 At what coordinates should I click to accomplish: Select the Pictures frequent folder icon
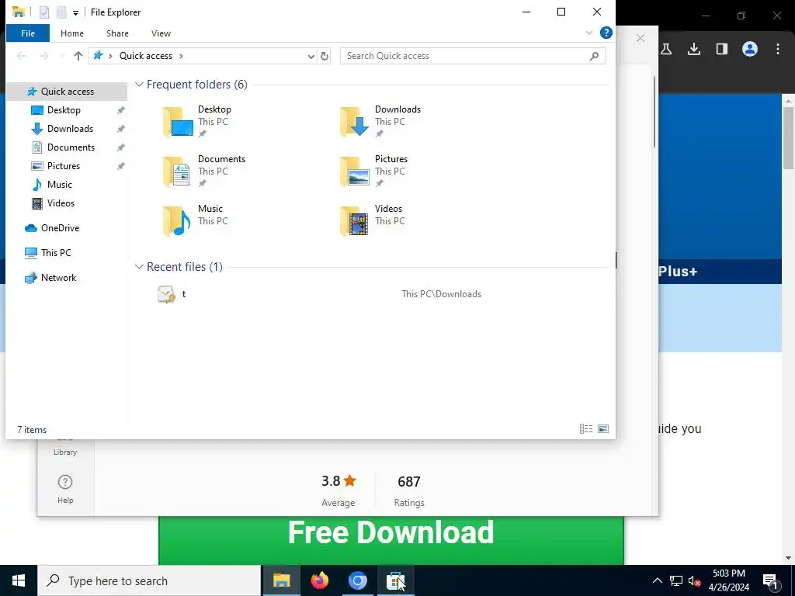pyautogui.click(x=354, y=172)
